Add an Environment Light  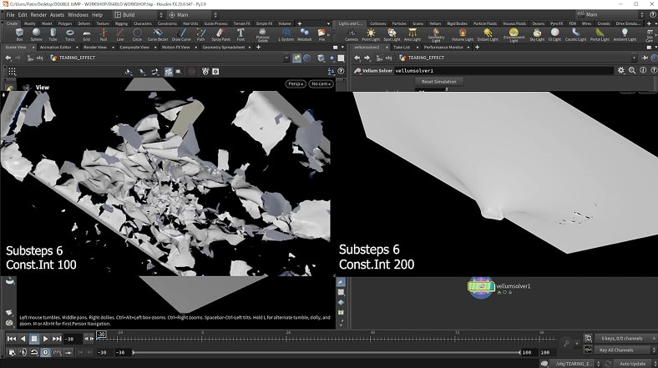pyautogui.click(x=513, y=35)
